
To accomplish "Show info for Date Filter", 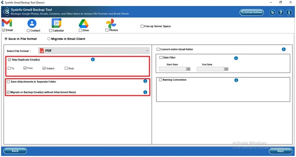I will [236, 58].
